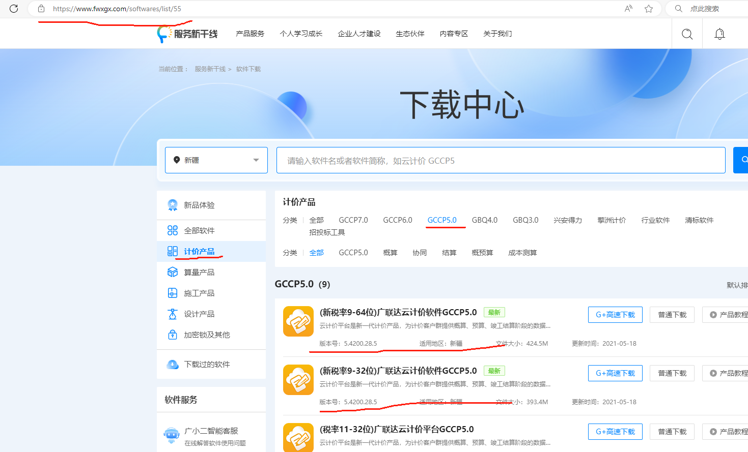This screenshot has height=452, width=748.
Task: Click G+高速下载 for 税率11-32位
Action: [615, 432]
